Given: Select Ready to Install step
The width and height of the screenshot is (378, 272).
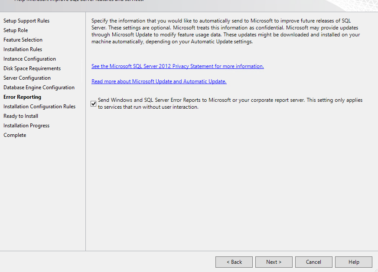Looking at the screenshot, I should 21,116.
